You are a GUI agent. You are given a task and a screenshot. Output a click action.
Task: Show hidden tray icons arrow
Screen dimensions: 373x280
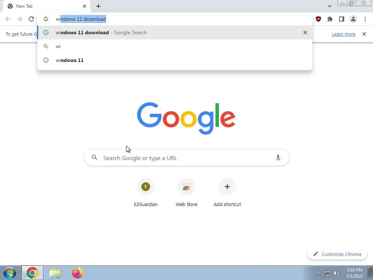click(x=318, y=273)
